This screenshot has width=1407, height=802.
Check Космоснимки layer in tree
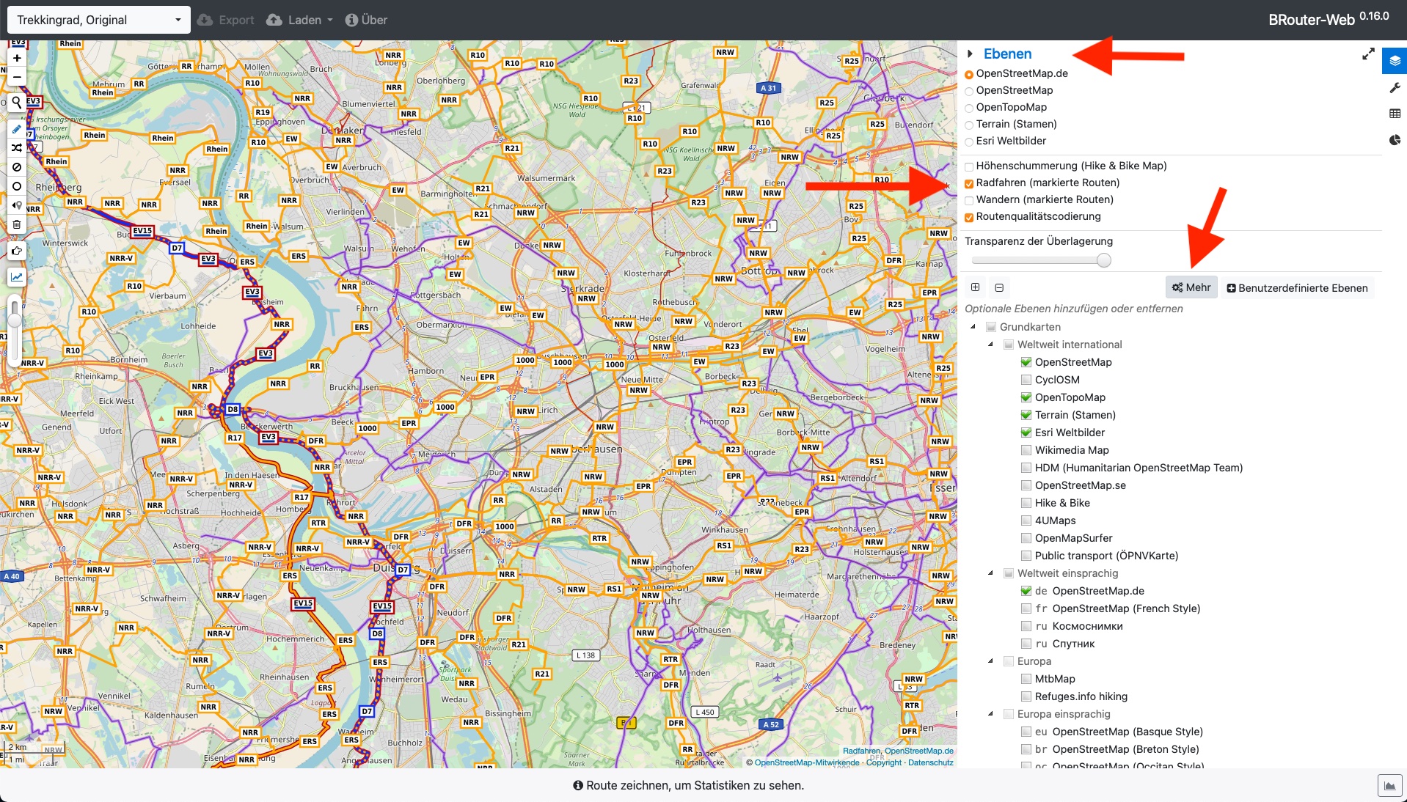point(1026,626)
